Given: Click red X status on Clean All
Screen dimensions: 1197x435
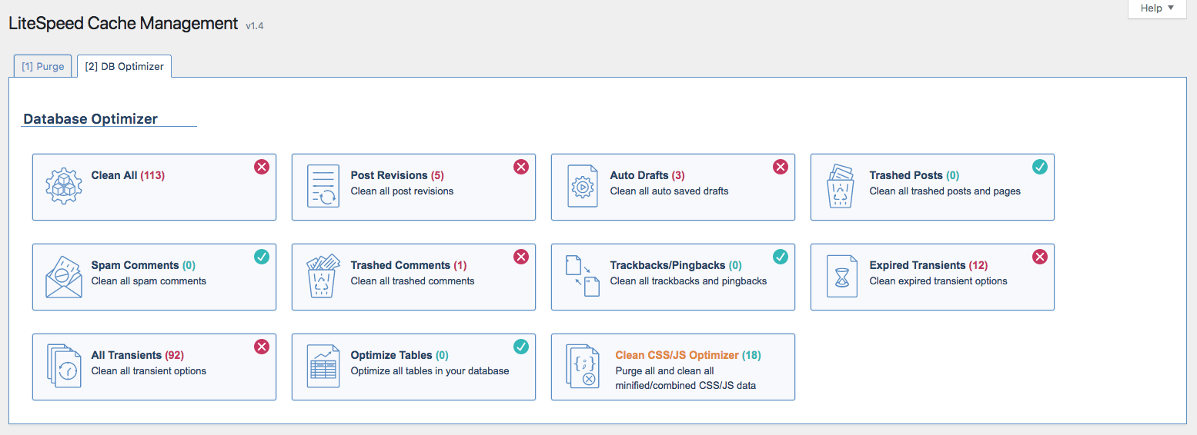Looking at the screenshot, I should [x=262, y=167].
